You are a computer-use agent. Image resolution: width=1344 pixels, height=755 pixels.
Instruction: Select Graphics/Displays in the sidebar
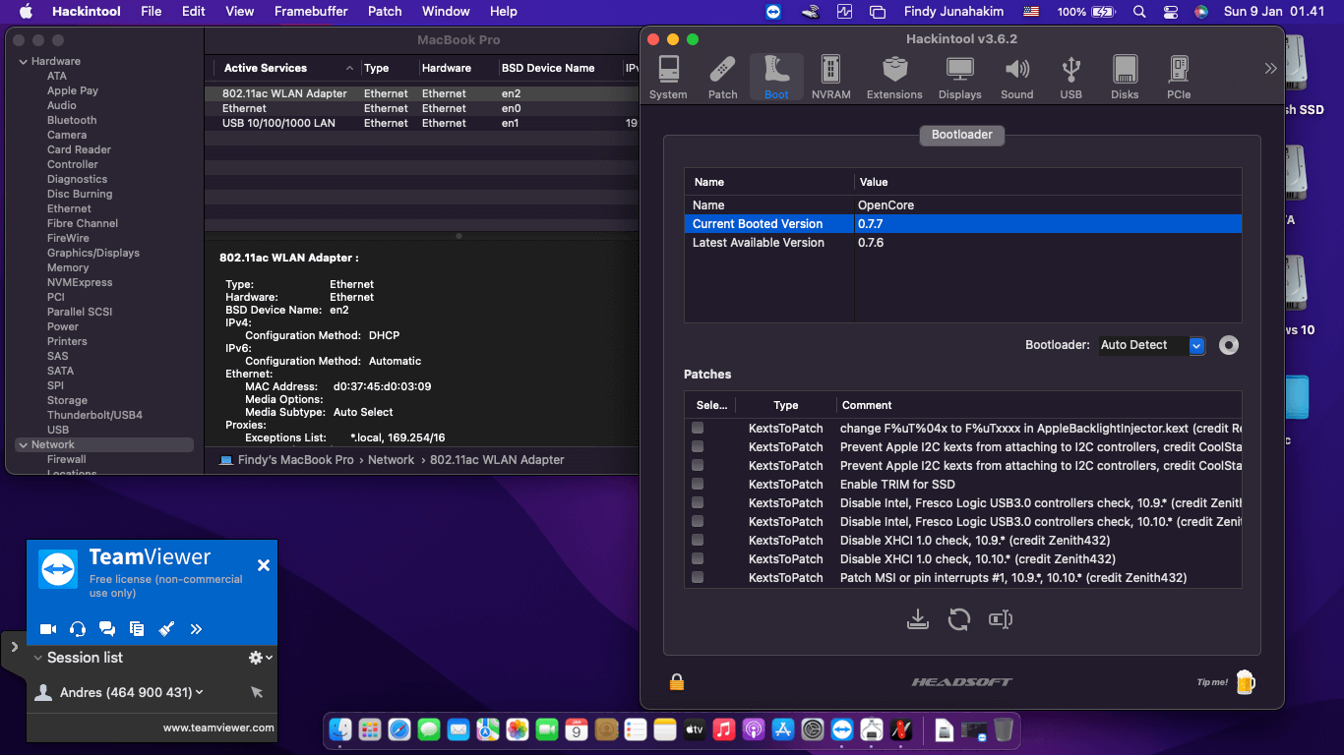(x=93, y=254)
